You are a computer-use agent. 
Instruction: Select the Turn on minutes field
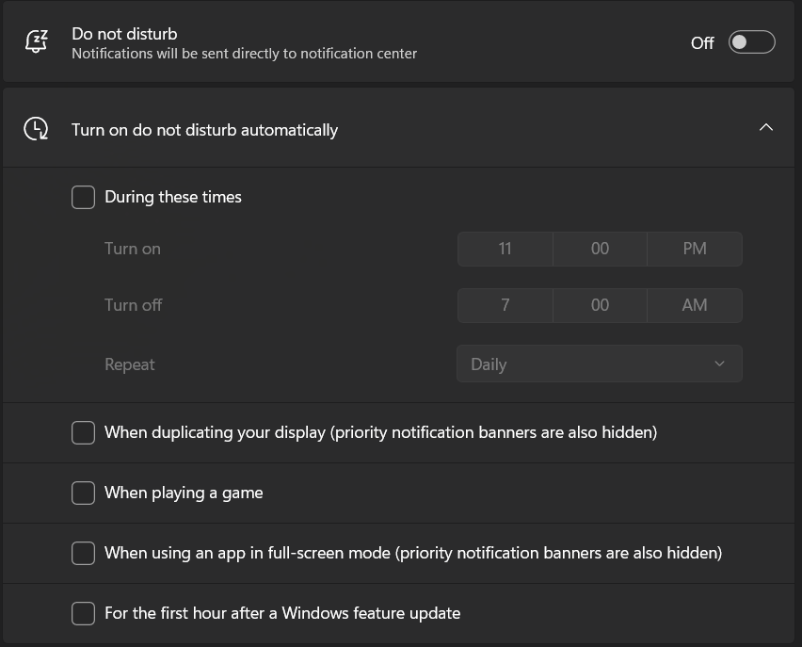[600, 249]
